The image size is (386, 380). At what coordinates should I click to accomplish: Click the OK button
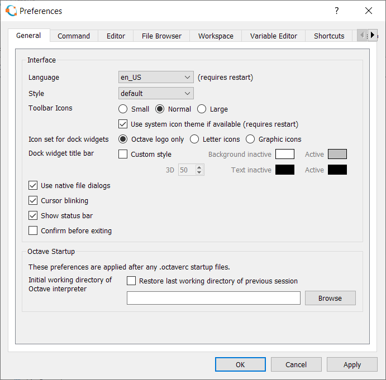point(240,364)
